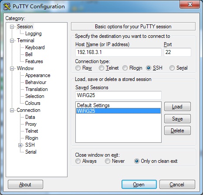Screen dimensions: 203x195
Task: Collapse the Window category node
Action: click(x=12, y=68)
